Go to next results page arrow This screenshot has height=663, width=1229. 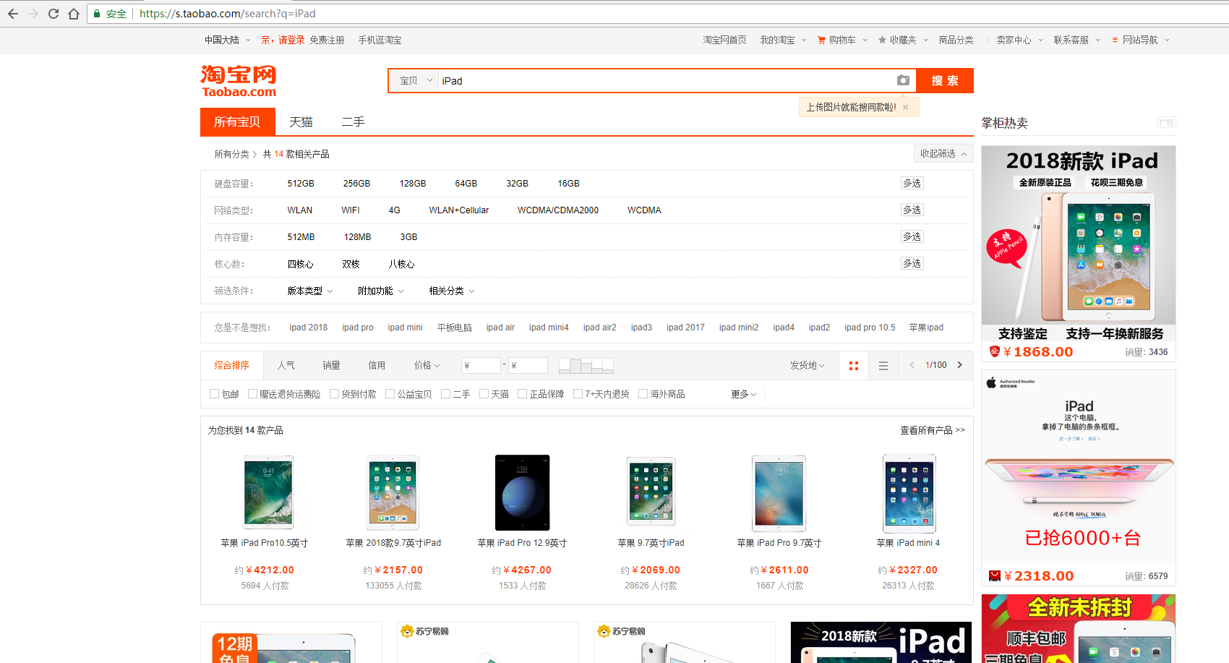coord(960,365)
